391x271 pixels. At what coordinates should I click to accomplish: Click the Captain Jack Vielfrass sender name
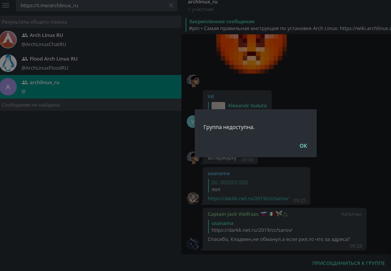point(233,214)
